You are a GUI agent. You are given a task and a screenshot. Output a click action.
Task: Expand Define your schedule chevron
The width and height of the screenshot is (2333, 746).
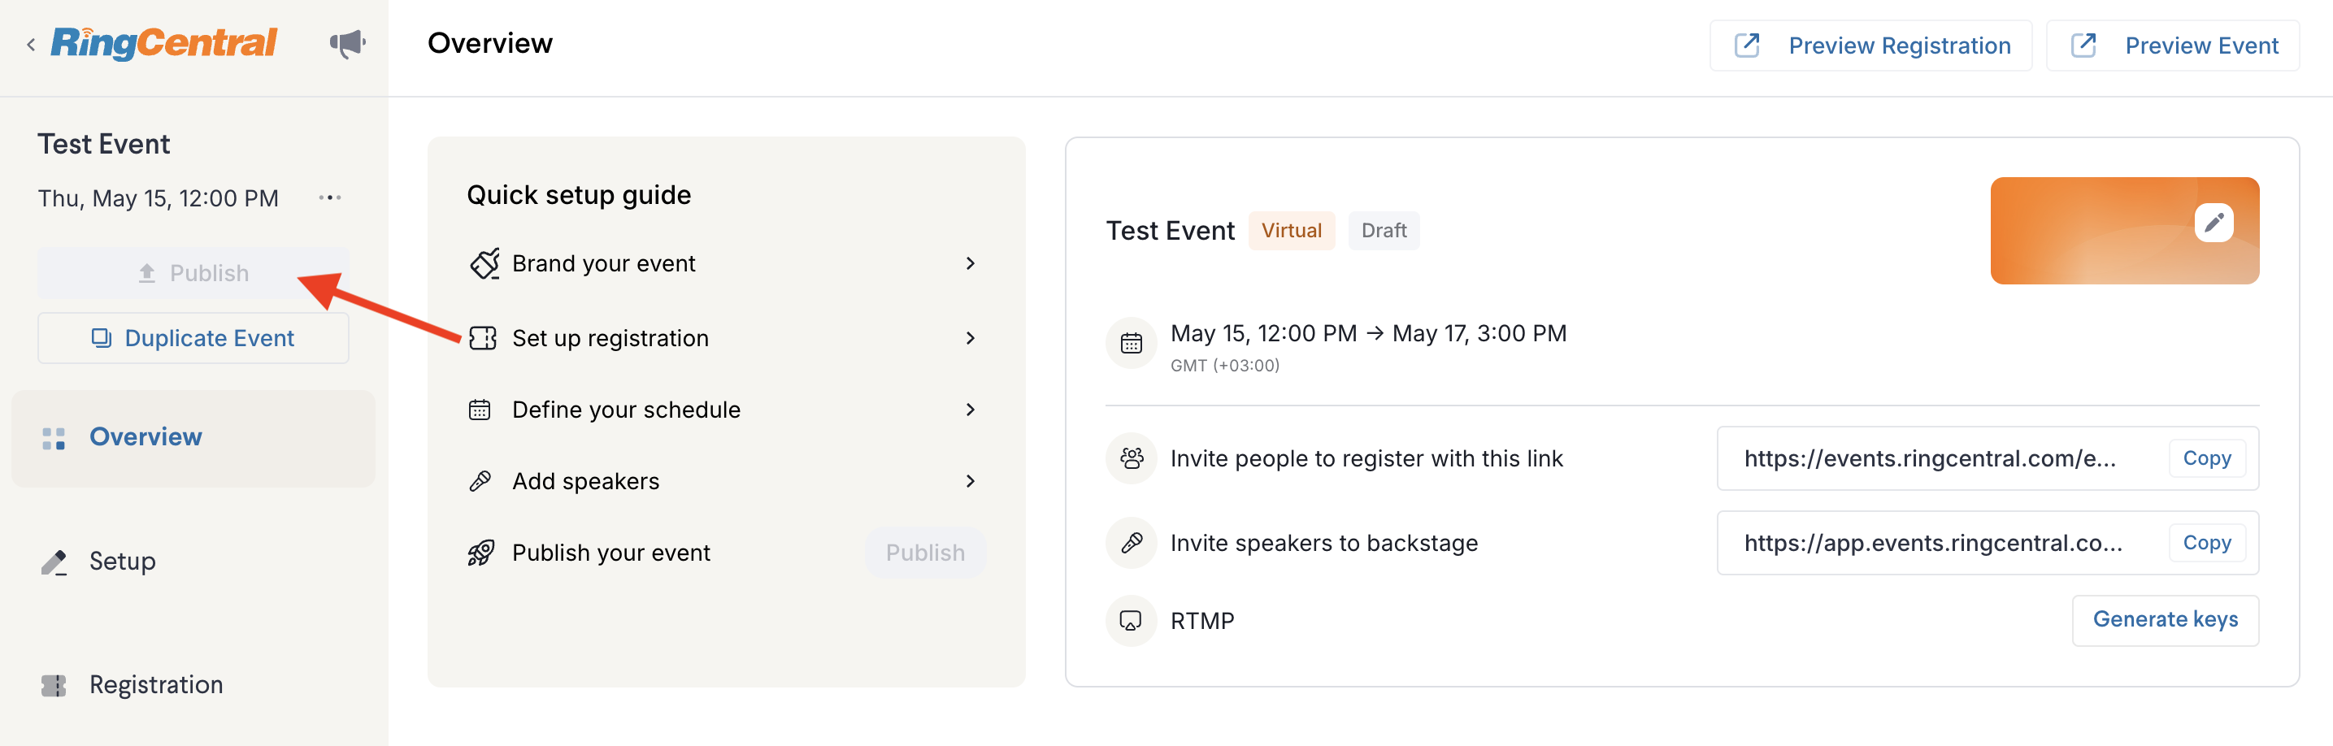pyautogui.click(x=970, y=410)
